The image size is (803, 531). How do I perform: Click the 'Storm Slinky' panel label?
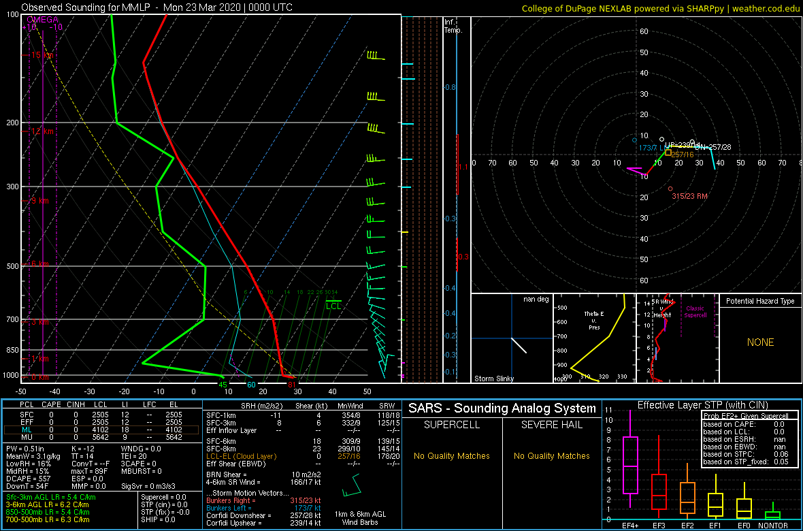[495, 379]
